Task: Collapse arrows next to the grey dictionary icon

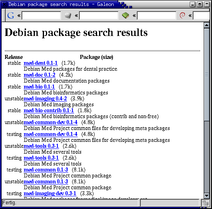Action: tap(76, 16)
